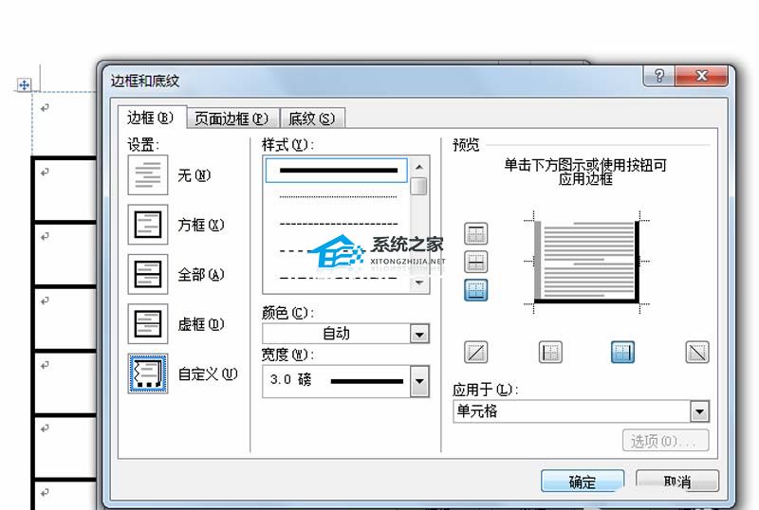Image resolution: width=759 pixels, height=510 pixels.
Task: Click the 无 setting label
Action: tap(194, 175)
